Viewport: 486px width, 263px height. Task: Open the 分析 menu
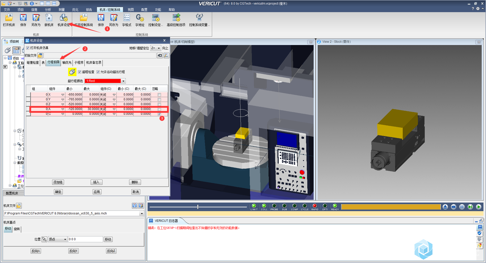pos(48,10)
